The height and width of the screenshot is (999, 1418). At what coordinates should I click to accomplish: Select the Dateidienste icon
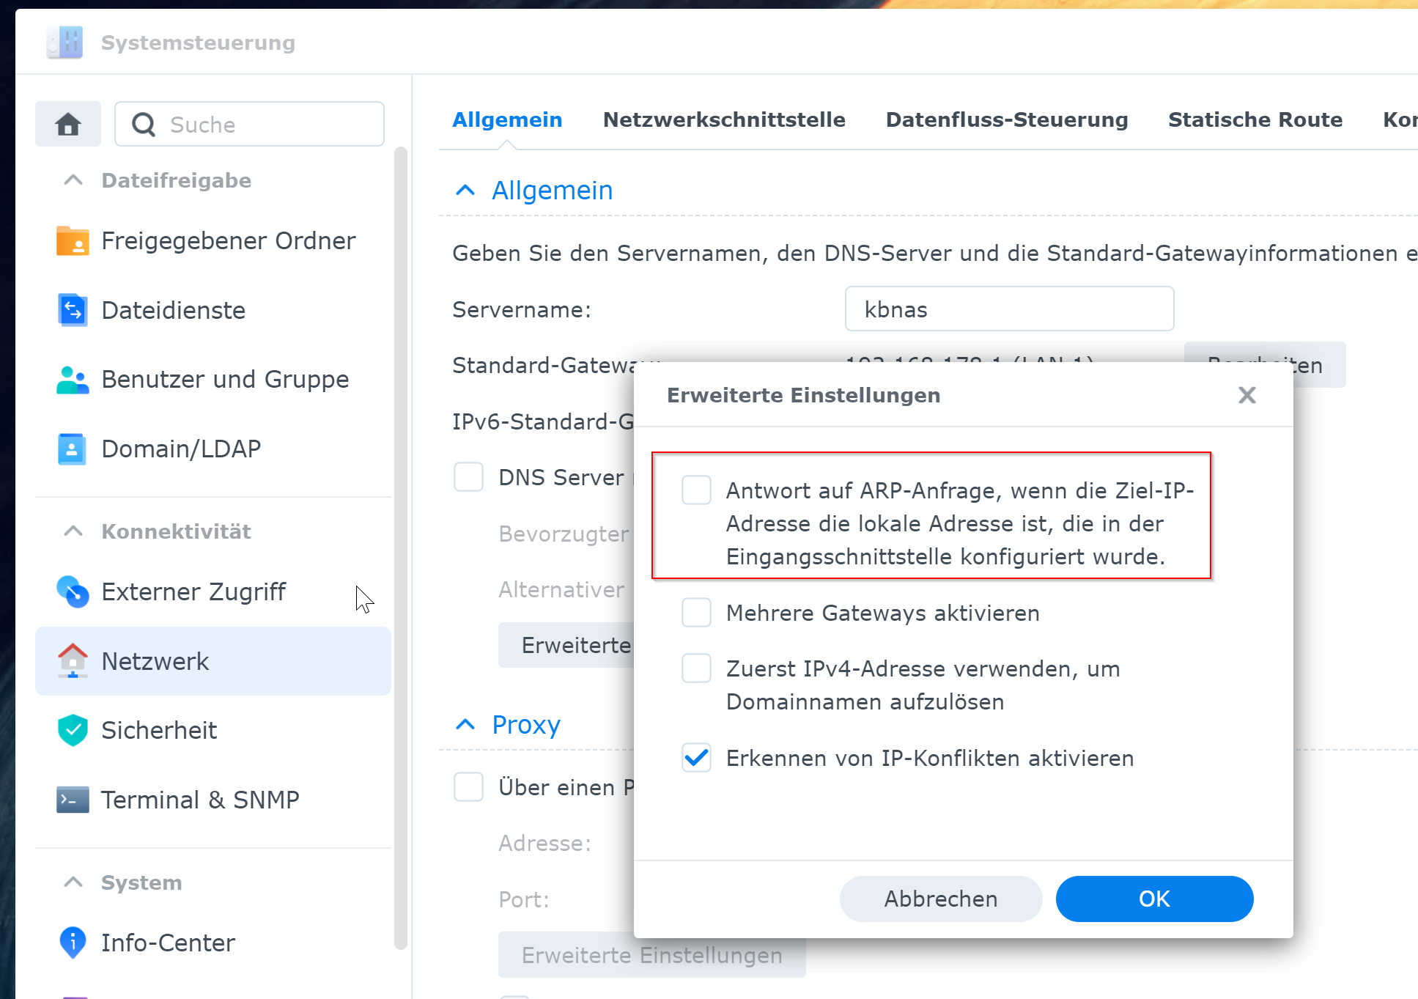(73, 310)
